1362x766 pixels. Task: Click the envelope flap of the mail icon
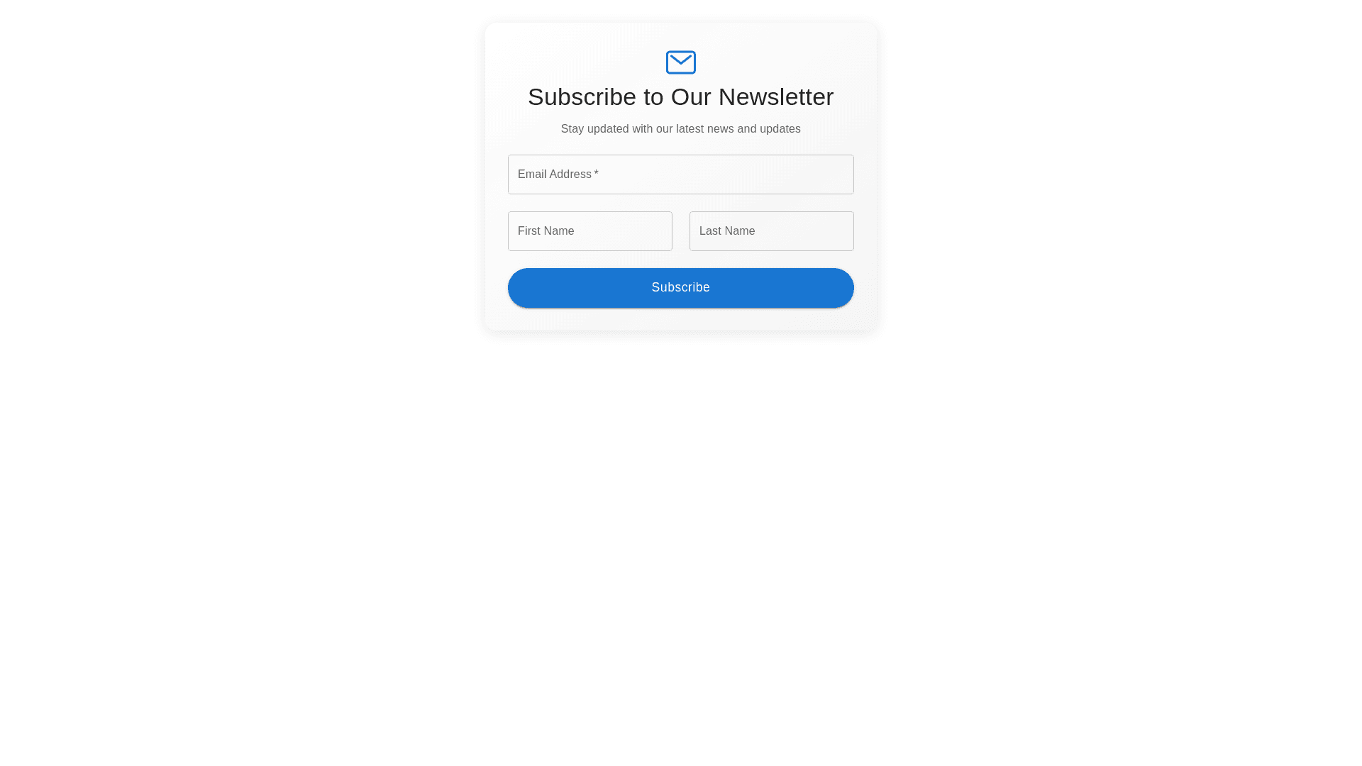point(681,60)
